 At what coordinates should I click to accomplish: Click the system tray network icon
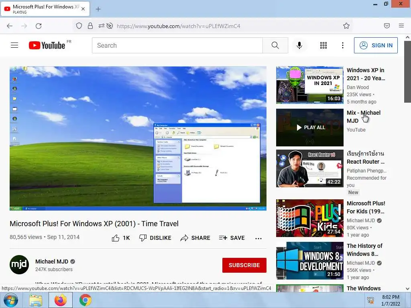(370, 300)
